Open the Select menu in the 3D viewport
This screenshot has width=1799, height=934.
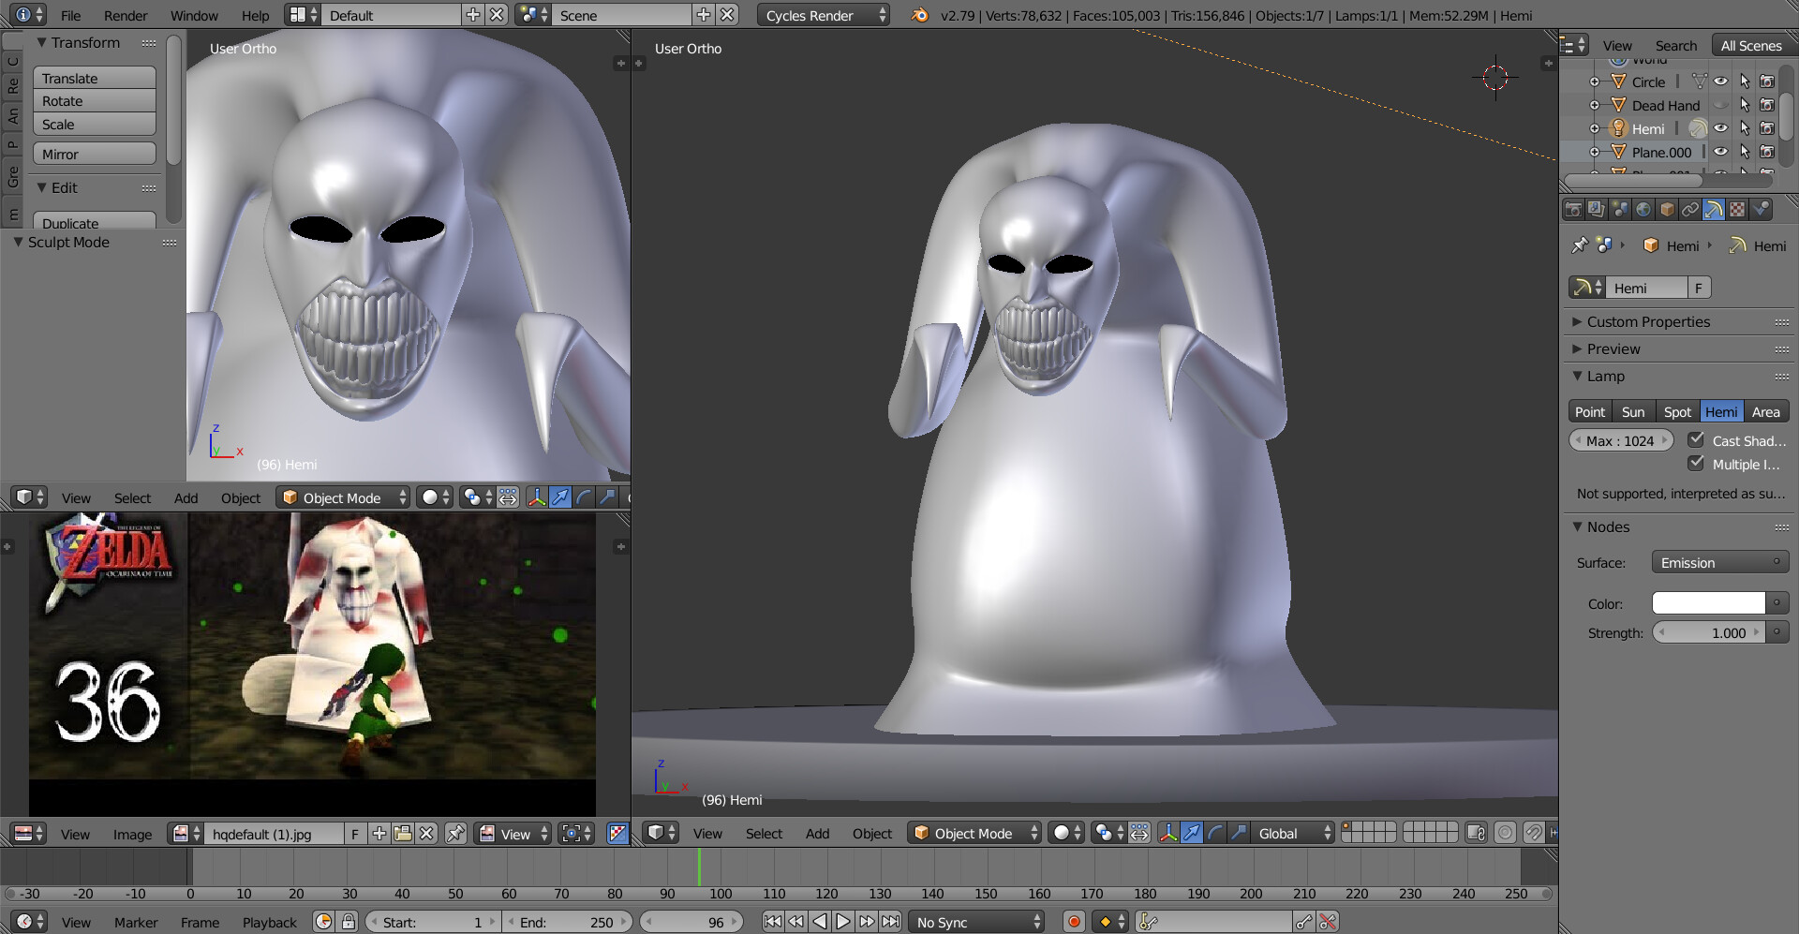[x=764, y=834]
